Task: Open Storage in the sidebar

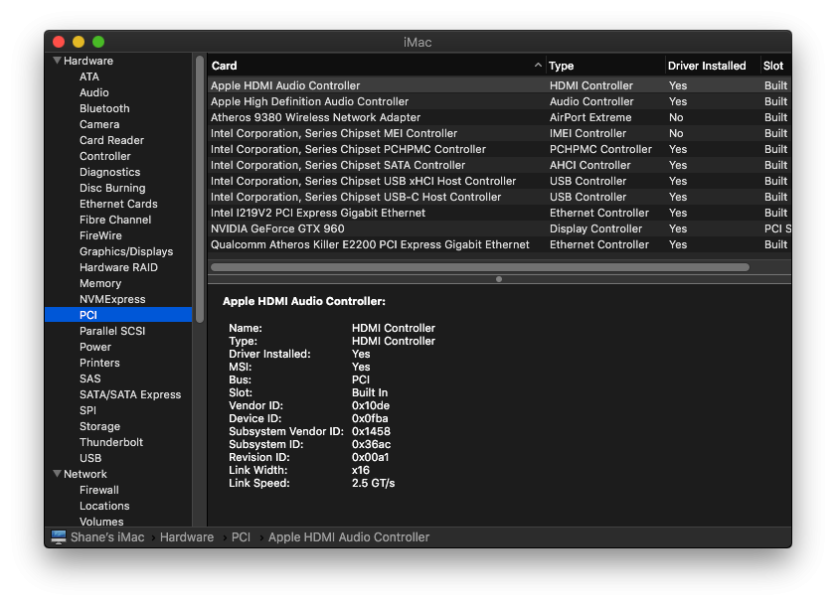Action: pos(99,426)
